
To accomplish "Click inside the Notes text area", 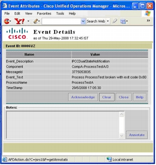I will pyautogui.click(x=63, y=125).
